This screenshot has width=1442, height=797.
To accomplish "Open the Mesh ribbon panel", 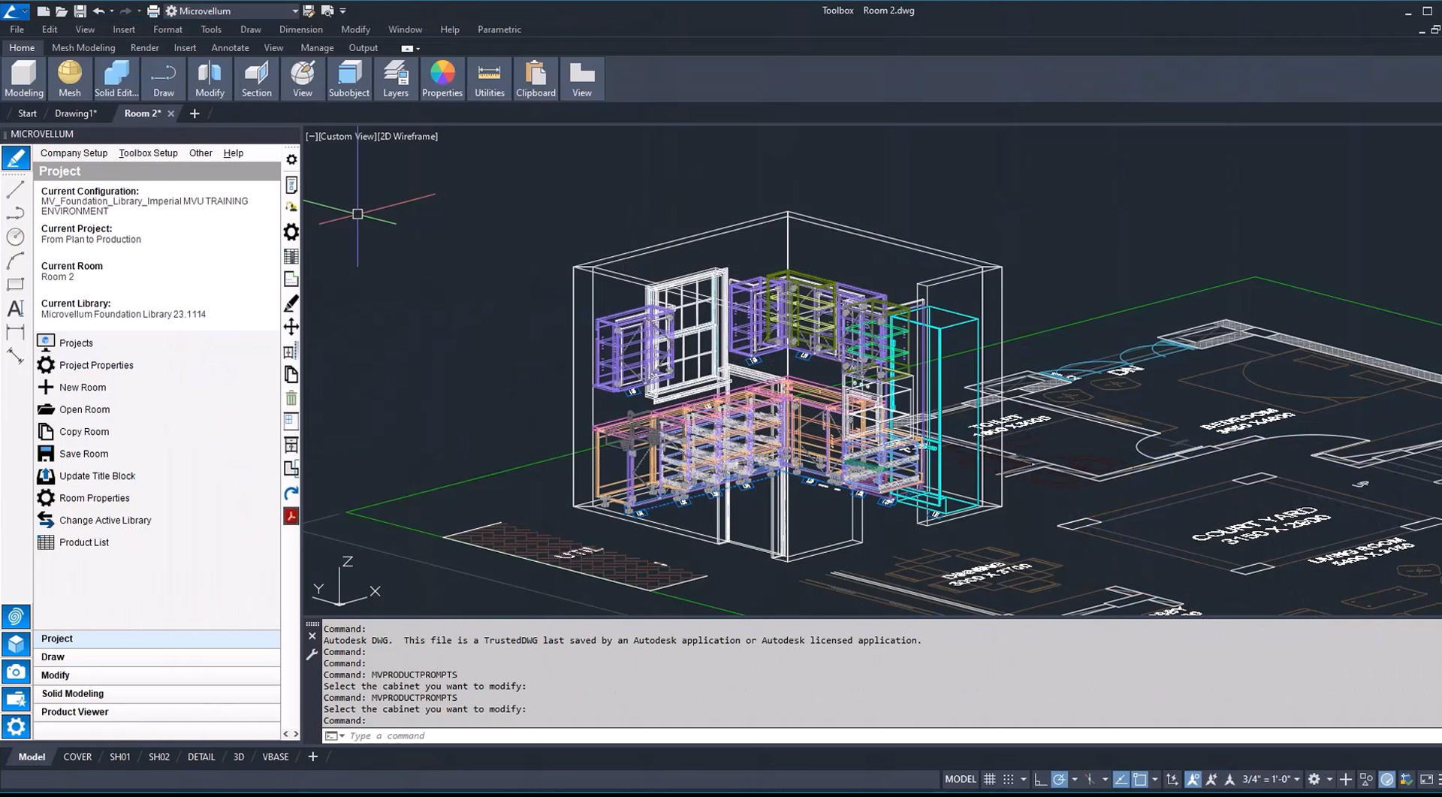I will click(70, 79).
